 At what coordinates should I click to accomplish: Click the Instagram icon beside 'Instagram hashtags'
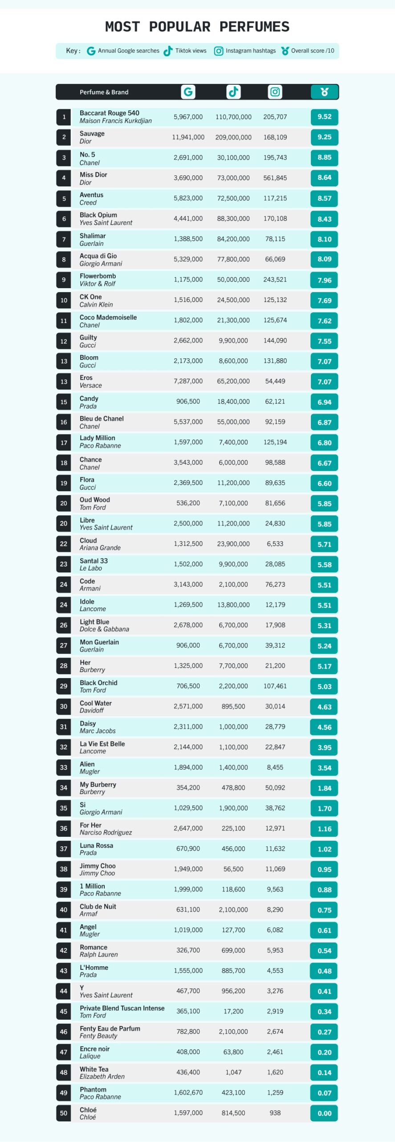click(219, 51)
